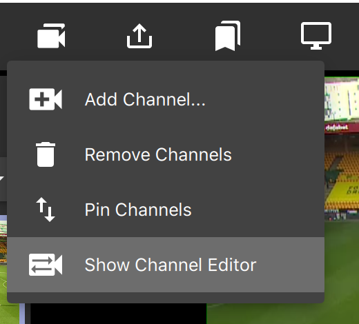This screenshot has width=359, height=324.
Task: Click the export share upload icon
Action: pyautogui.click(x=139, y=36)
